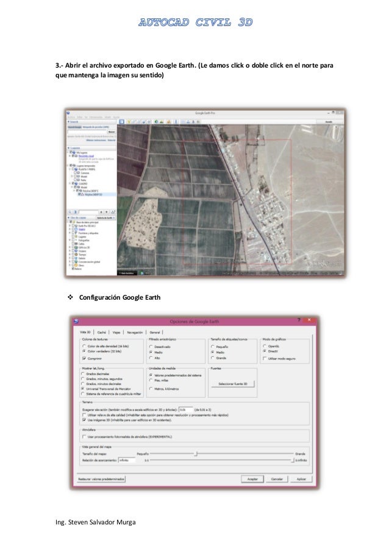The width and height of the screenshot is (389, 550).
Task: Open the Recorrido visual link
Action: pyautogui.click(x=86, y=156)
